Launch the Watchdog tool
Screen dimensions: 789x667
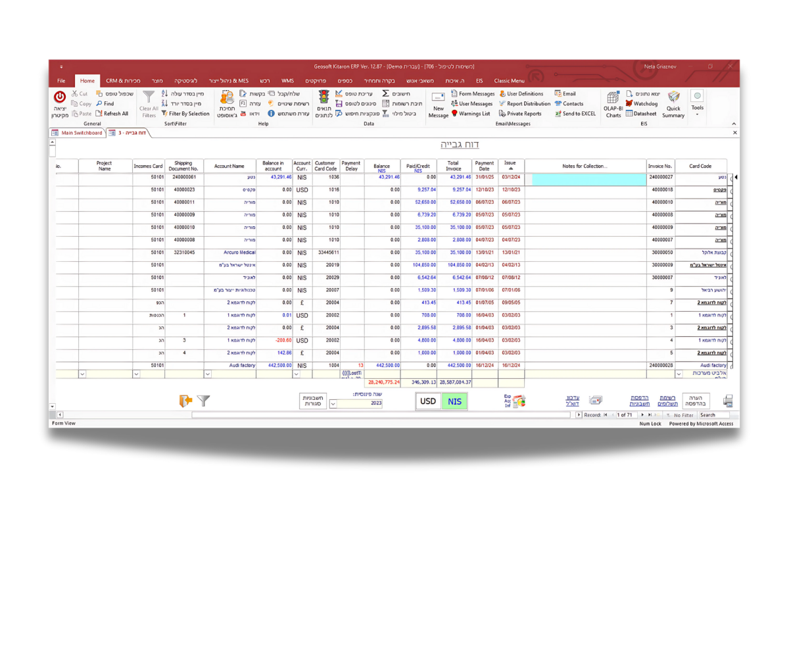(x=641, y=104)
